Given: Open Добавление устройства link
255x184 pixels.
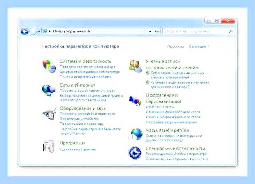Looking at the screenshot, I should tap(79, 119).
